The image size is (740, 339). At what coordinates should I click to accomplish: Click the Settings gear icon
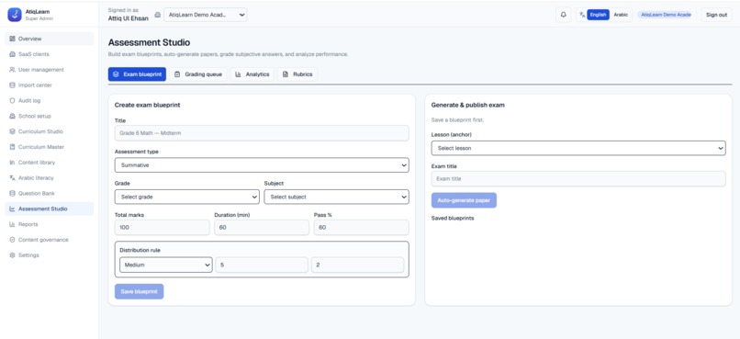tap(12, 255)
